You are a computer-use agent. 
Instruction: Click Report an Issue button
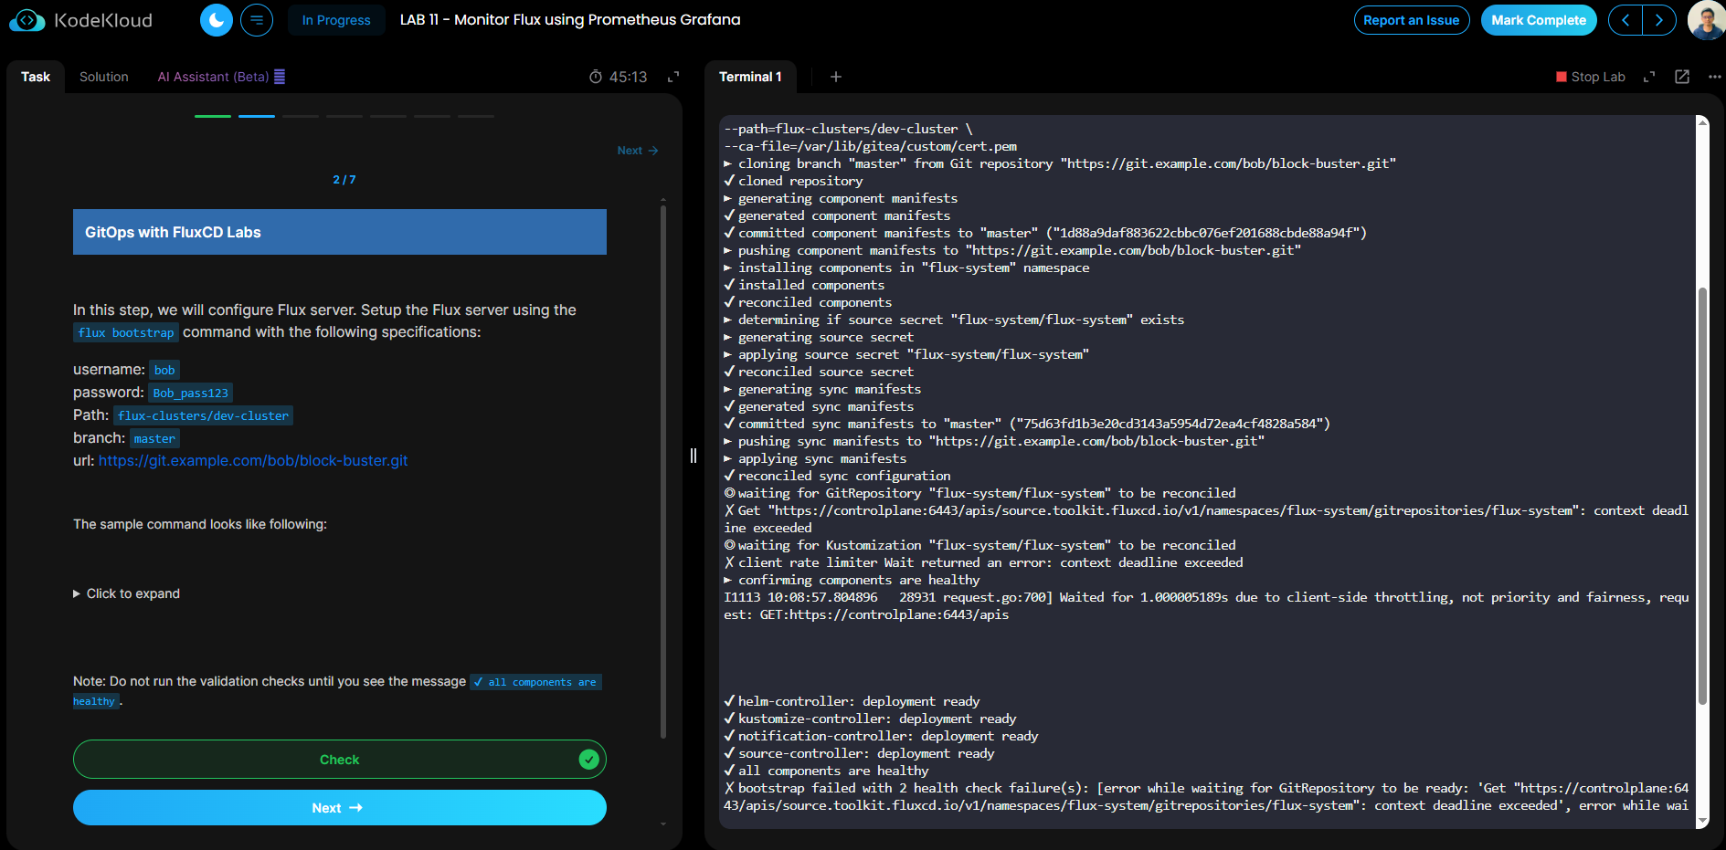point(1411,20)
